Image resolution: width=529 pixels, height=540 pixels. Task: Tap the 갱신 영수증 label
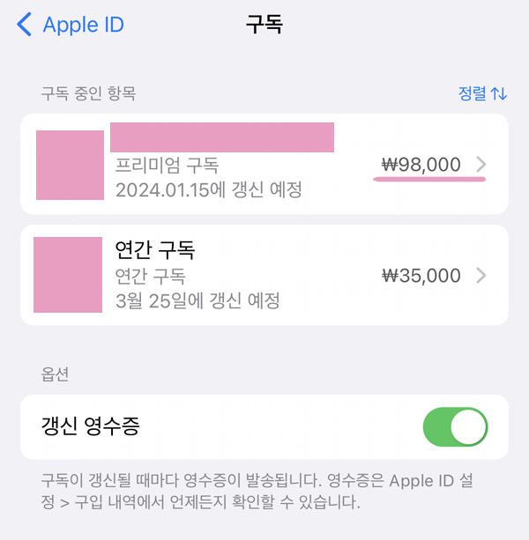(x=90, y=426)
